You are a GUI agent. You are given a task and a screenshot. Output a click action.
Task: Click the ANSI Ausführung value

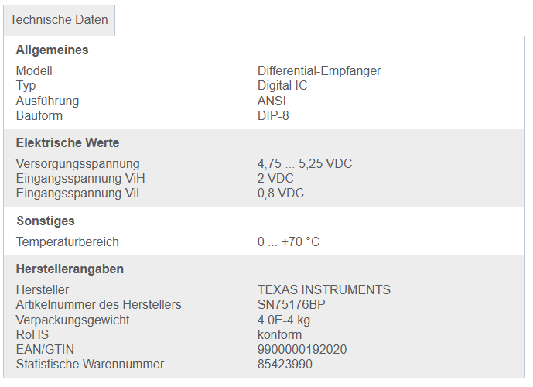tap(272, 101)
